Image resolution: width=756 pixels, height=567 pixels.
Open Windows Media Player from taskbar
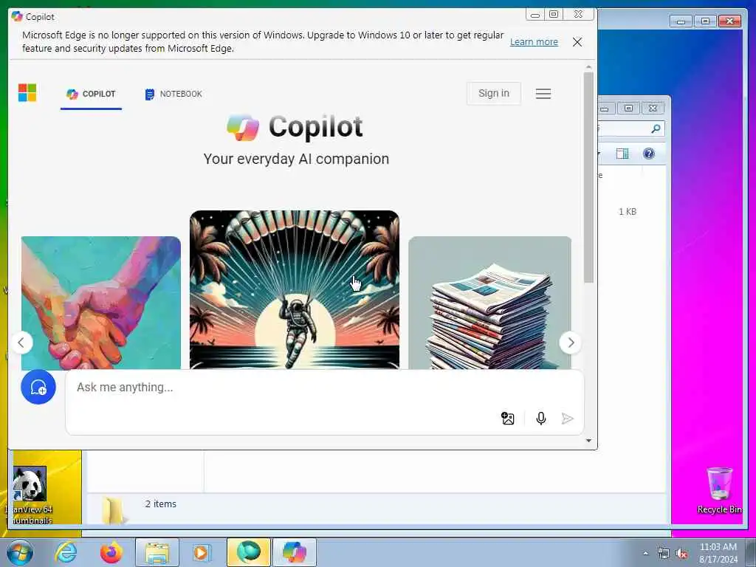click(x=202, y=552)
